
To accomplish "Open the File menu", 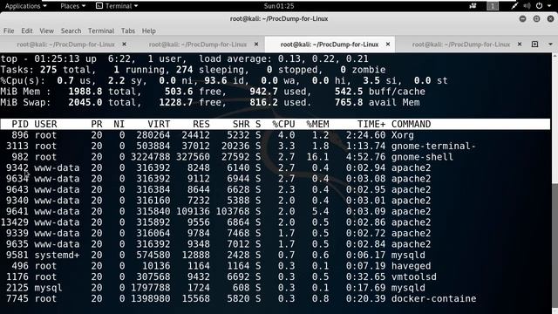I will pyautogui.click(x=9, y=31).
